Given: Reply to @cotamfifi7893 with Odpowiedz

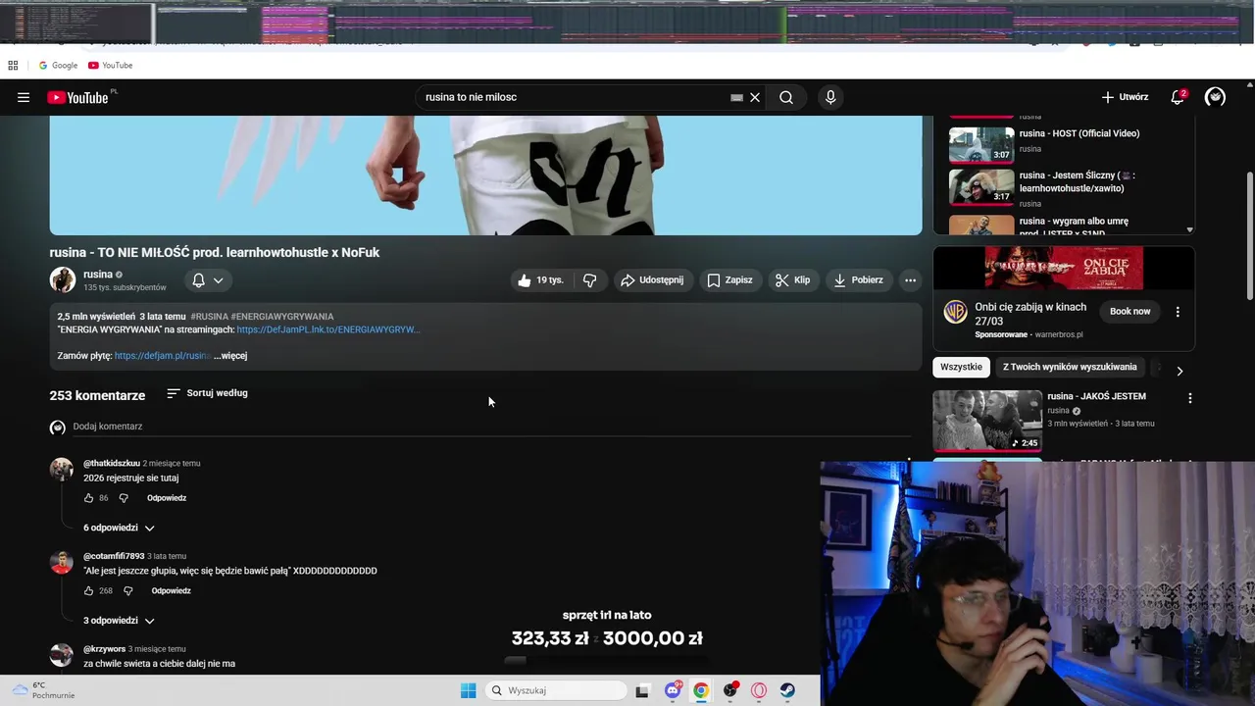Looking at the screenshot, I should 172,591.
